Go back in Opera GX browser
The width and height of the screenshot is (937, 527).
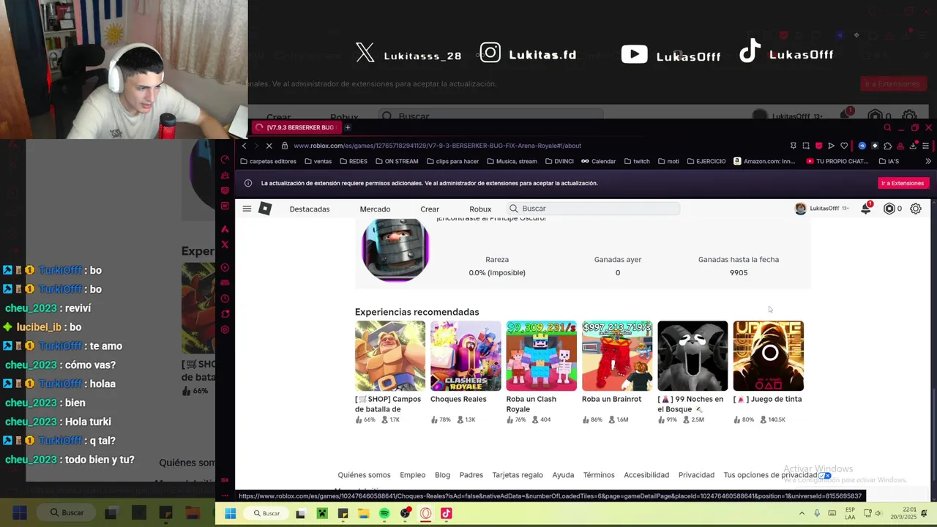pyautogui.click(x=244, y=146)
